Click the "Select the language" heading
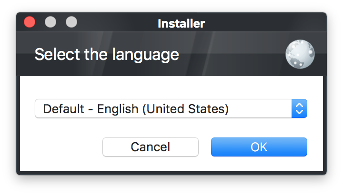Image resolution: width=343 pixels, height=195 pixels. pyautogui.click(x=107, y=55)
